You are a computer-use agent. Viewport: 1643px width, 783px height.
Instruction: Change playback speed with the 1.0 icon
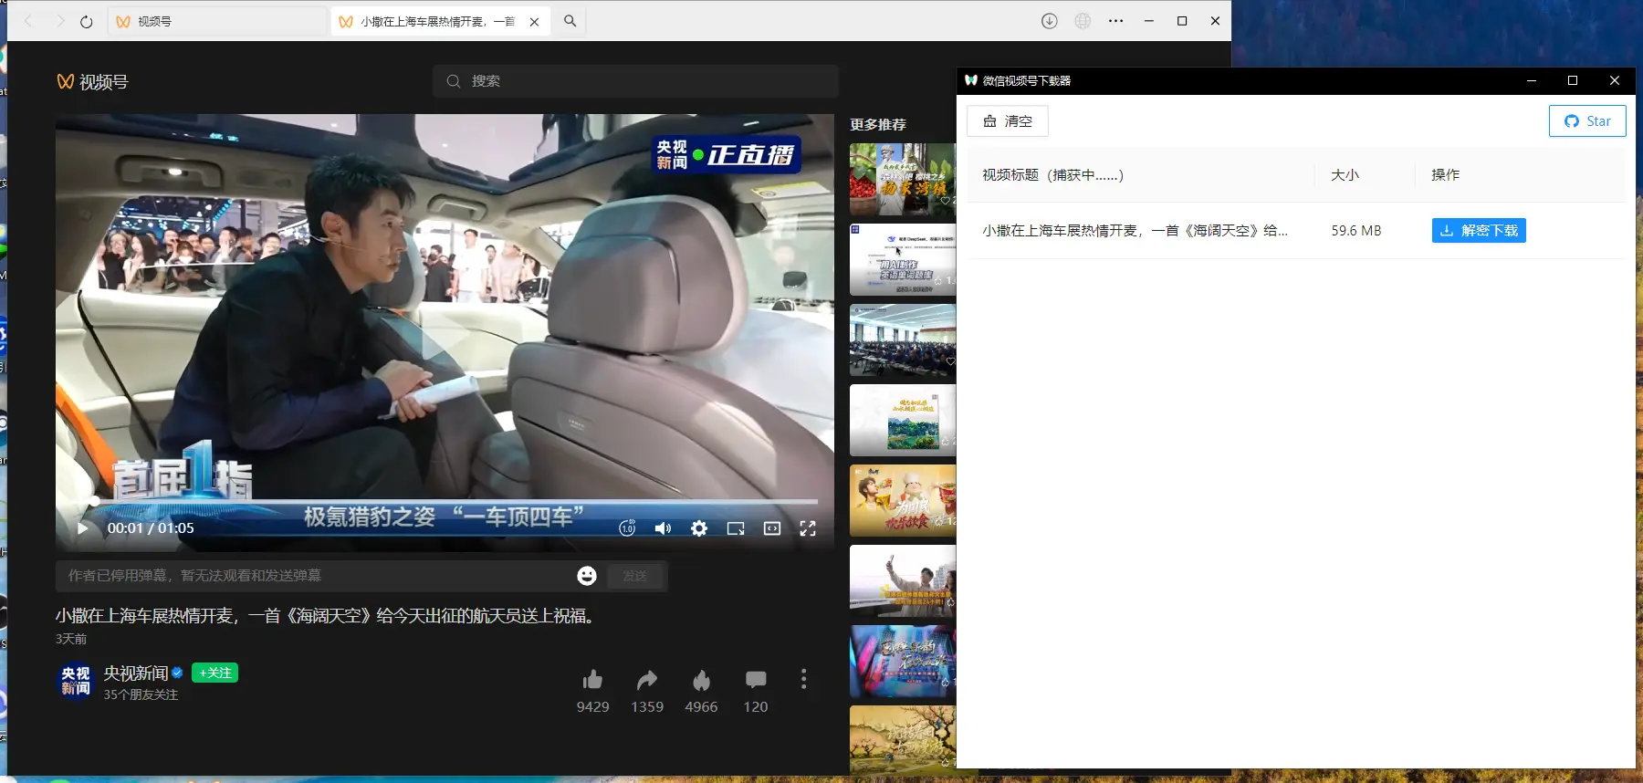pyautogui.click(x=627, y=528)
